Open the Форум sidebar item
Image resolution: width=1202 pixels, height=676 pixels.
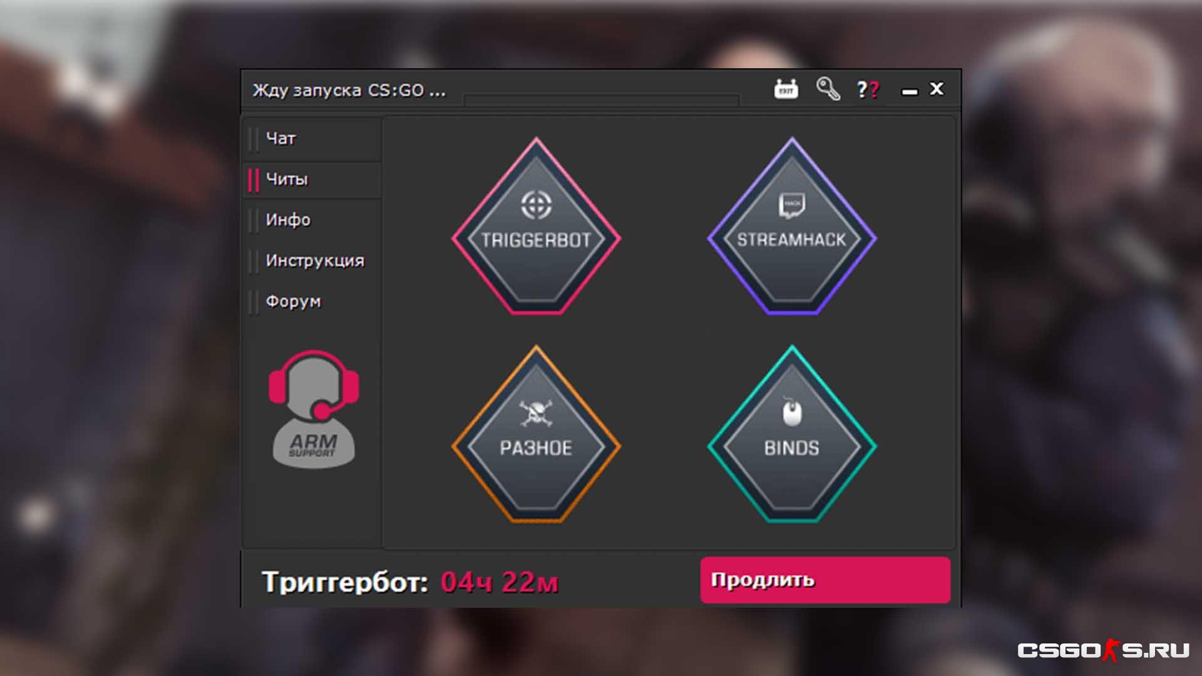pos(312,302)
